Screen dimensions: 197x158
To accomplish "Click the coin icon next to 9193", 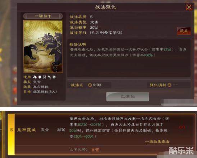I will pos(90,85).
